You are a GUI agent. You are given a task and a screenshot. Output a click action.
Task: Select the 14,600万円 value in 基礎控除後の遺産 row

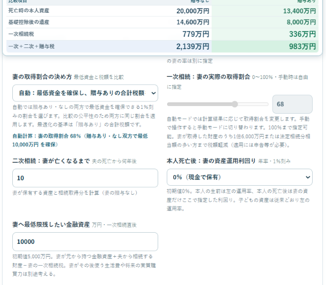pos(193,22)
